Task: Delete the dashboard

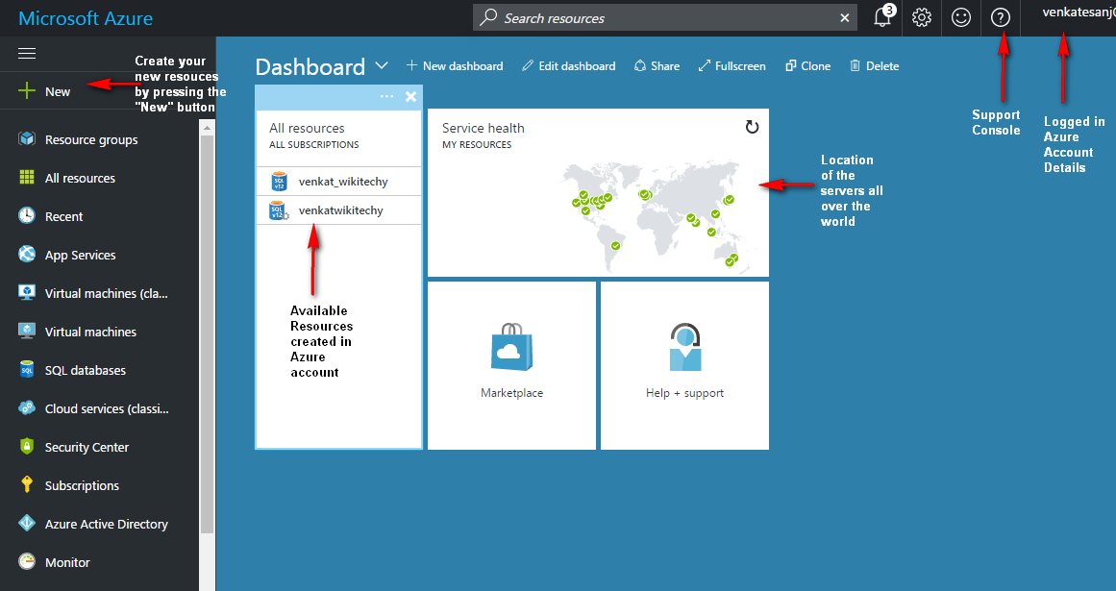Action: pyautogui.click(x=874, y=66)
